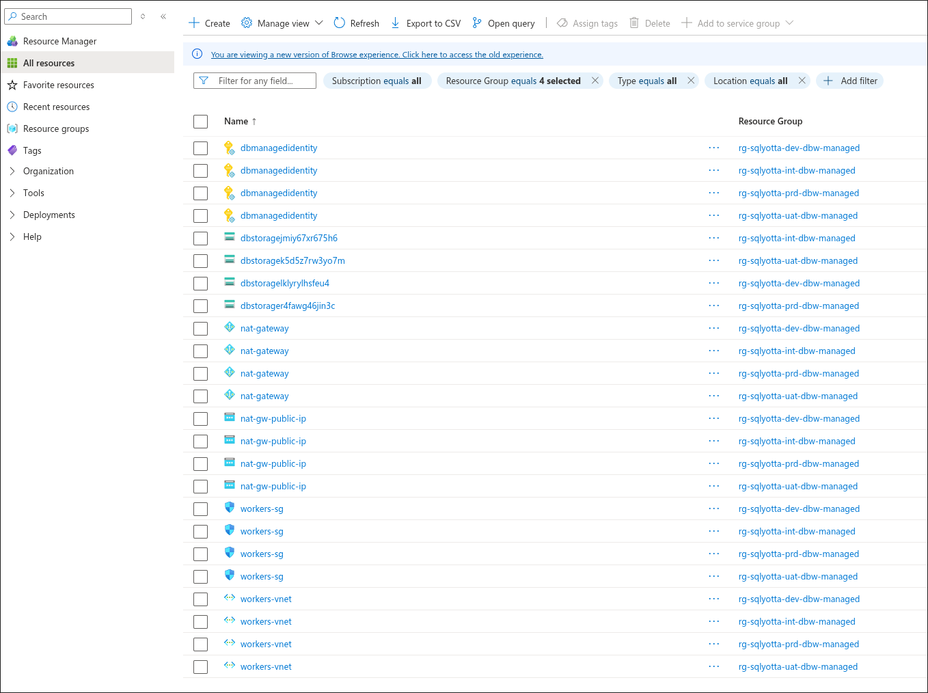Click the Create plus icon
This screenshot has width=928, height=693.
click(x=194, y=23)
